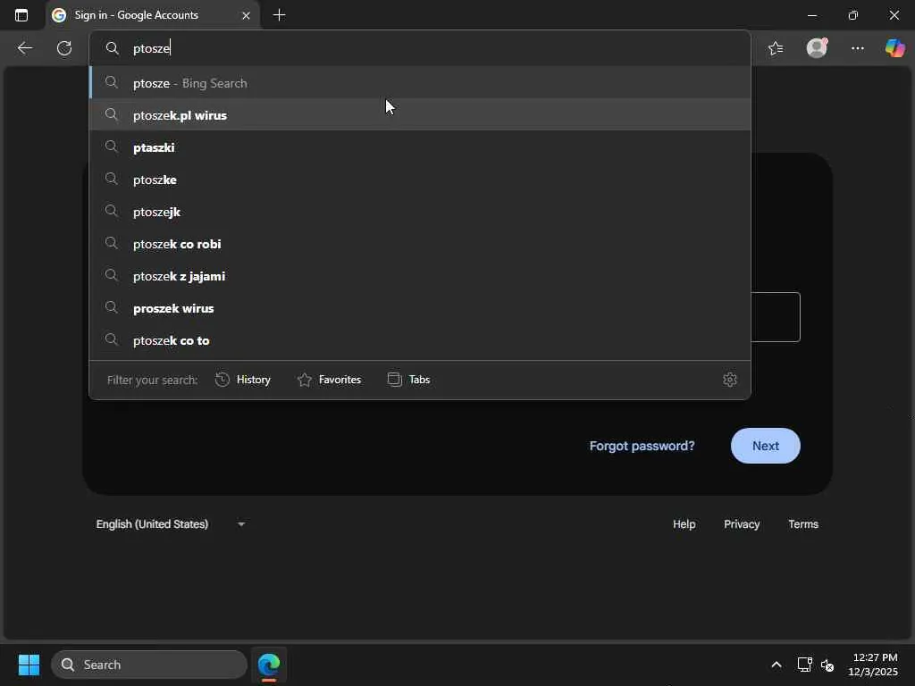
Task: Open the Favorites star-list toolbar icon
Action: (x=776, y=48)
